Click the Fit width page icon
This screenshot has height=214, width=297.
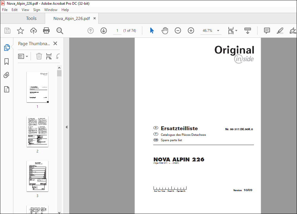click(231, 31)
